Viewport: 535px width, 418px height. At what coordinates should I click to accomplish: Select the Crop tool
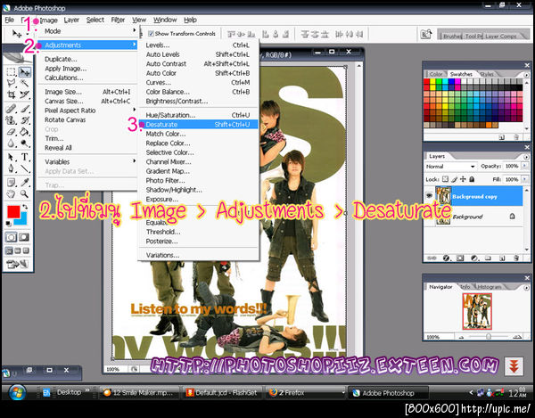tap(12, 94)
